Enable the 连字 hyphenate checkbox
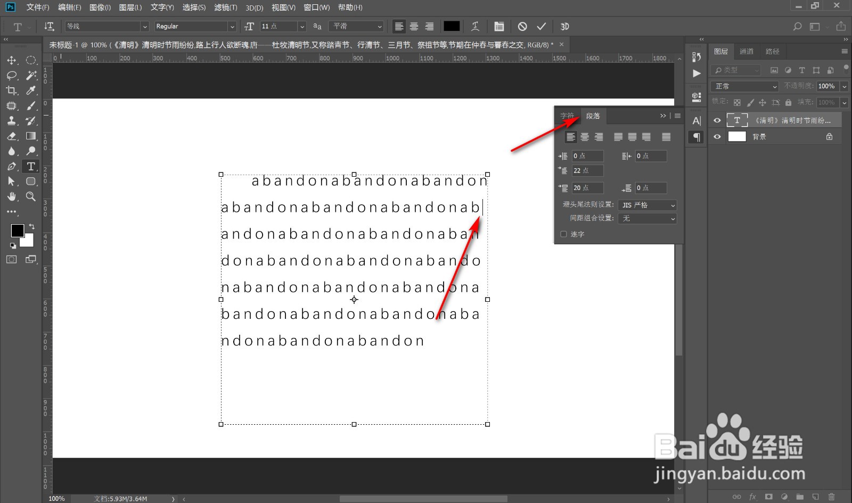 coord(563,234)
